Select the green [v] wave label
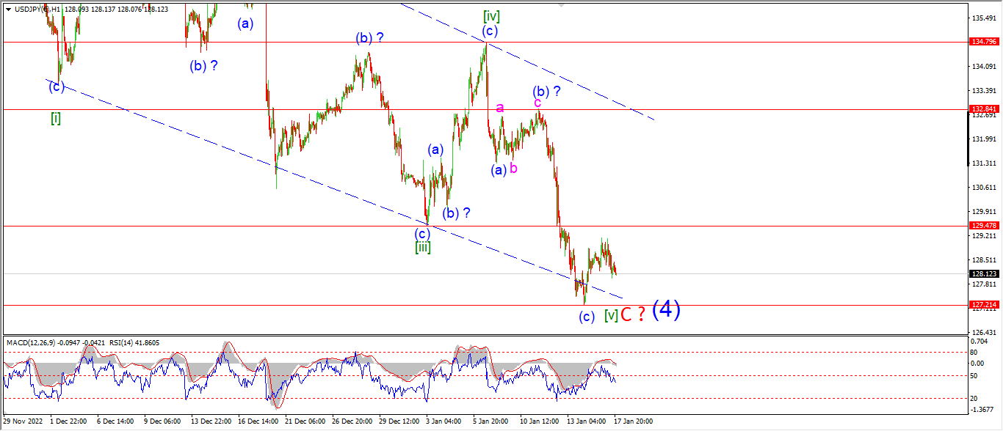The width and height of the screenshot is (1003, 431). 610,315
